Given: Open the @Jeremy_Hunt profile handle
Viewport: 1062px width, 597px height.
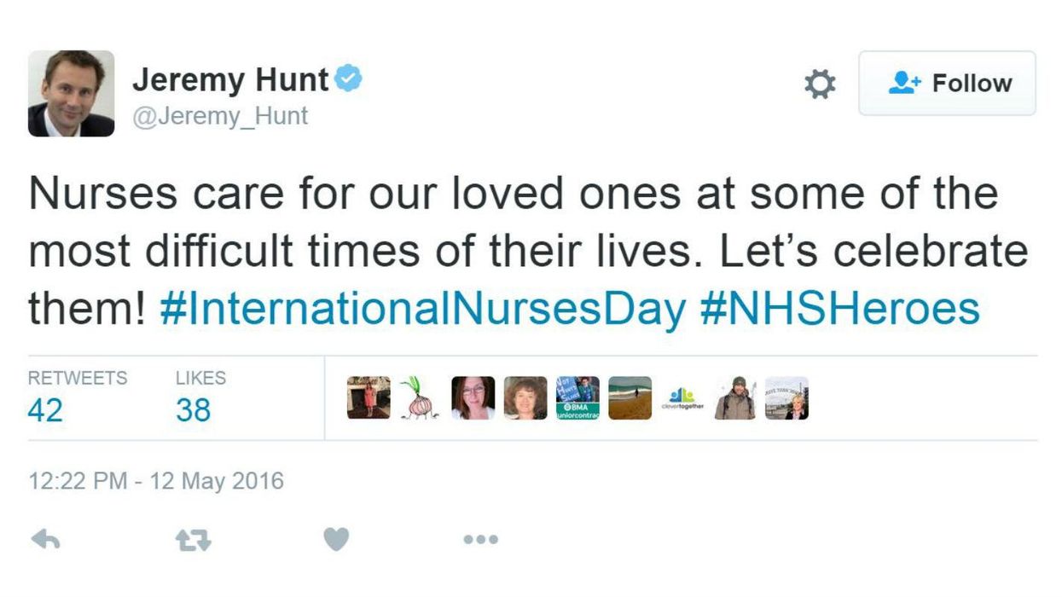Looking at the screenshot, I should click(220, 116).
